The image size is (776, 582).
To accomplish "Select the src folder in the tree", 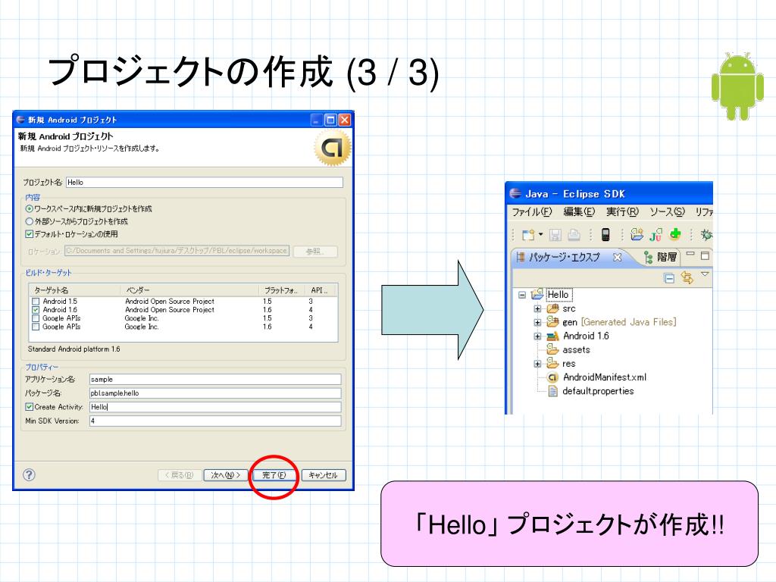I will [x=569, y=308].
